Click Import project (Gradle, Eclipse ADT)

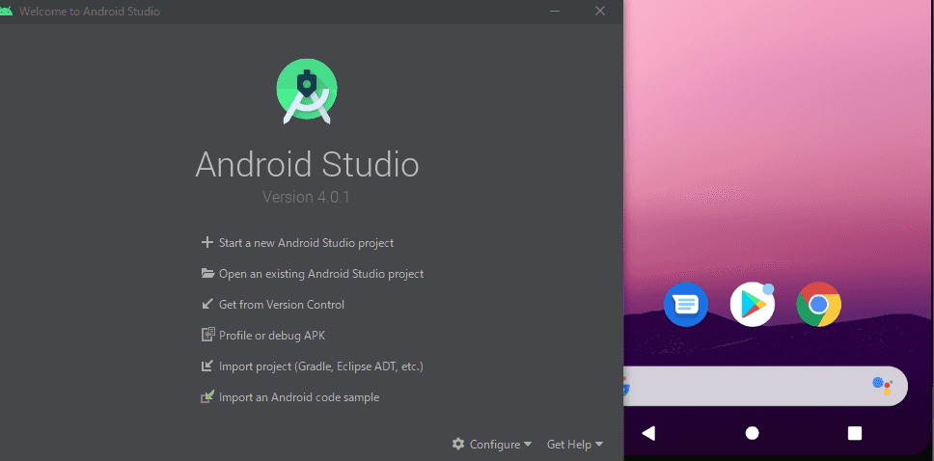click(x=320, y=366)
